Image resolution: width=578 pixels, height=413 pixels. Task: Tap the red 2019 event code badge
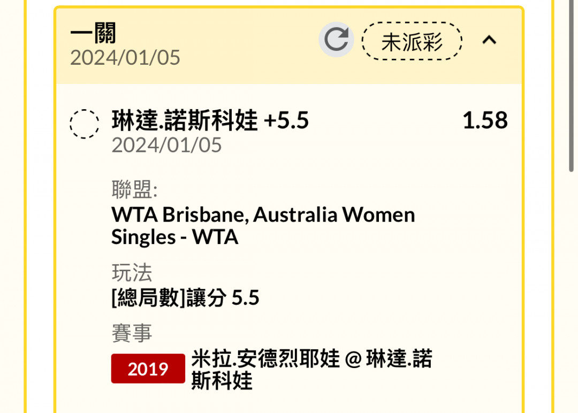[x=148, y=369]
